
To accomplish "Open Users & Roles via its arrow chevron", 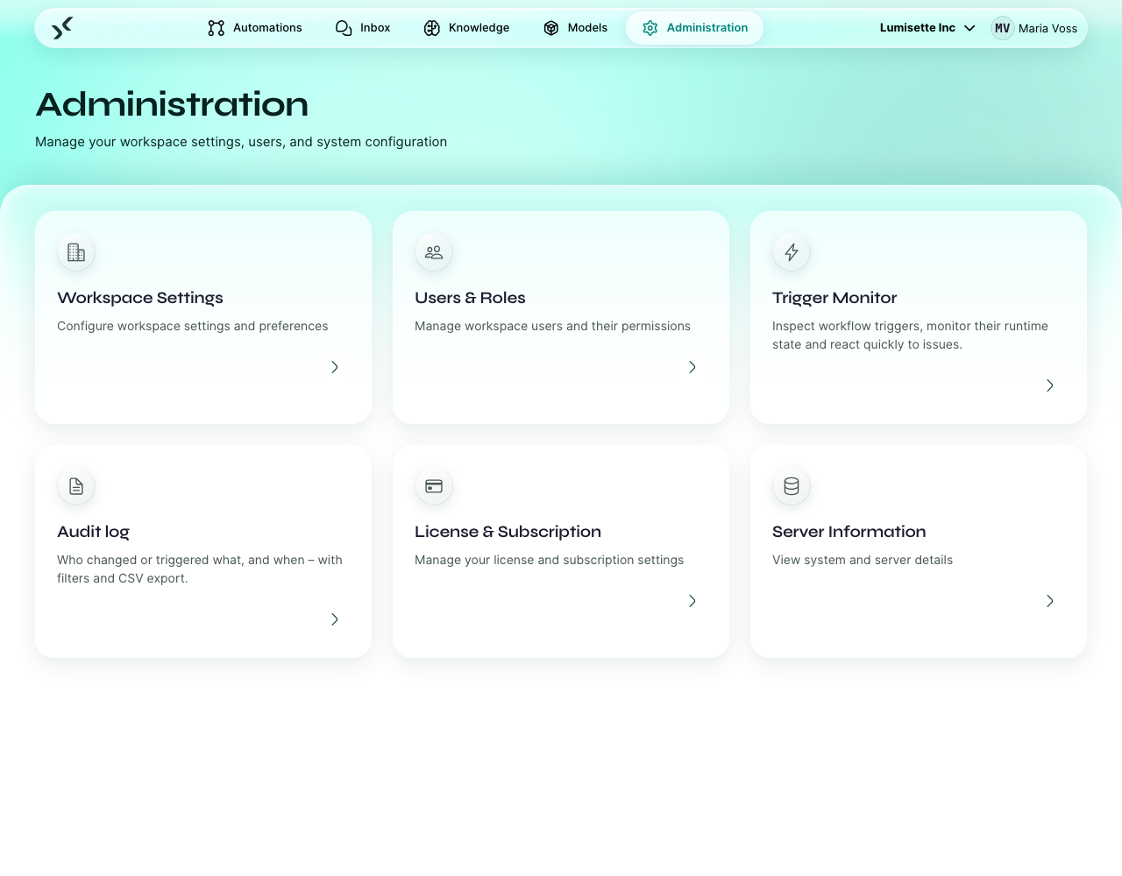I will coord(692,367).
